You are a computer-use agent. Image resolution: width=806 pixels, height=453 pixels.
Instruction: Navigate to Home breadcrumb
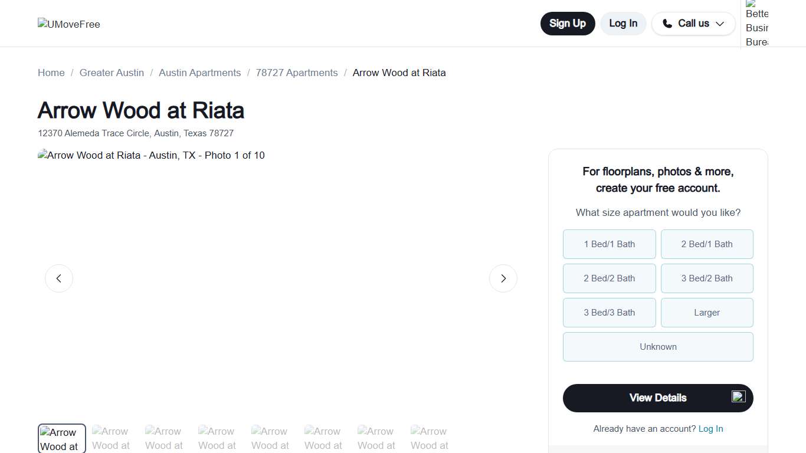[x=51, y=73]
